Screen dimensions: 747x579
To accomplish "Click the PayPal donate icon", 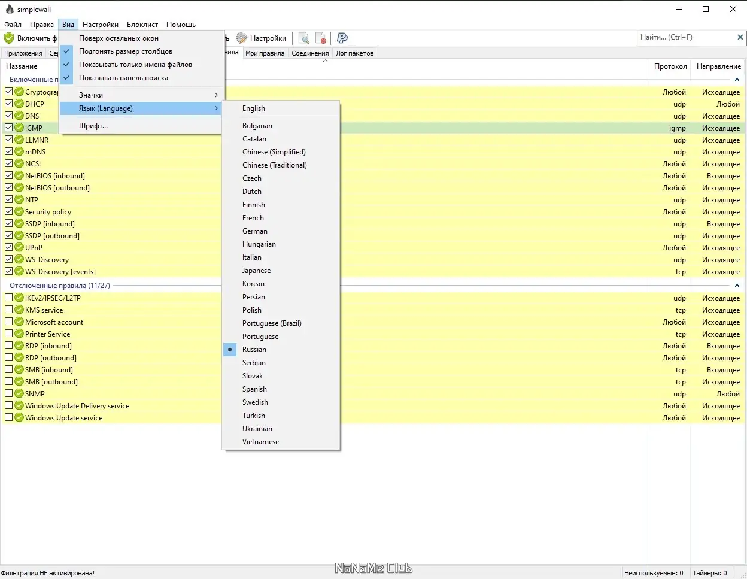I will (342, 38).
